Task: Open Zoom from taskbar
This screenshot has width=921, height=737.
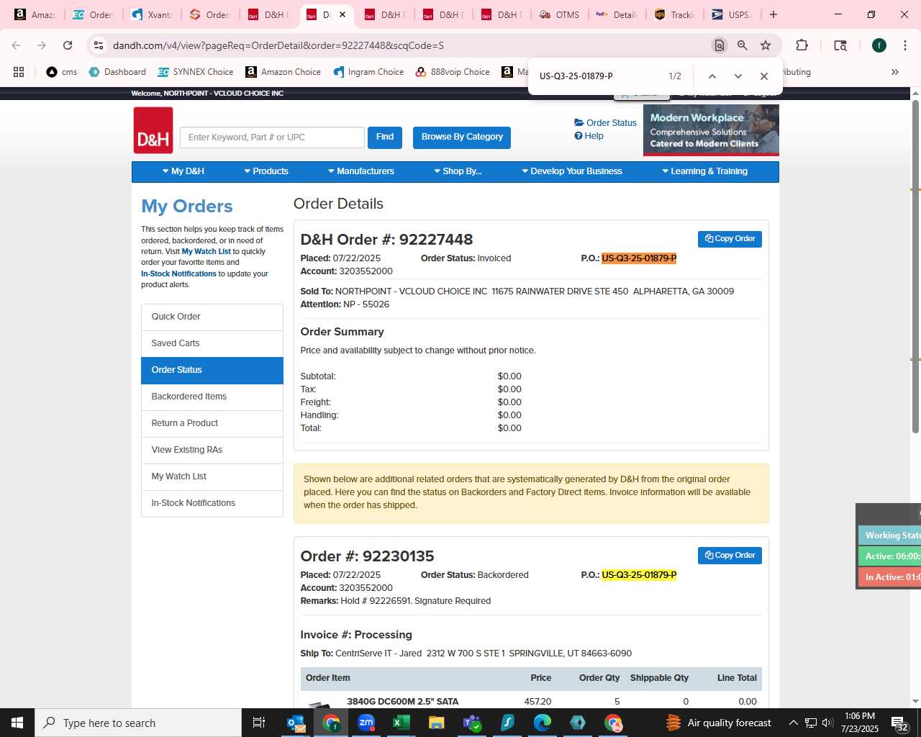Action: 366,723
